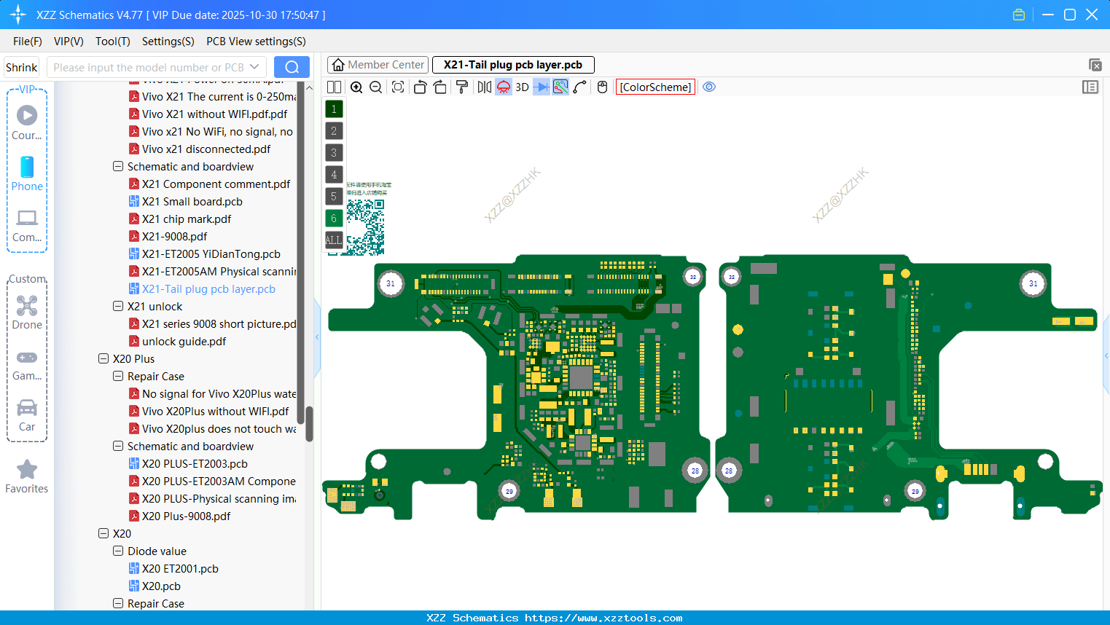Toggle the eye visibility icon in toolbar
The height and width of the screenshot is (625, 1110).
point(709,87)
